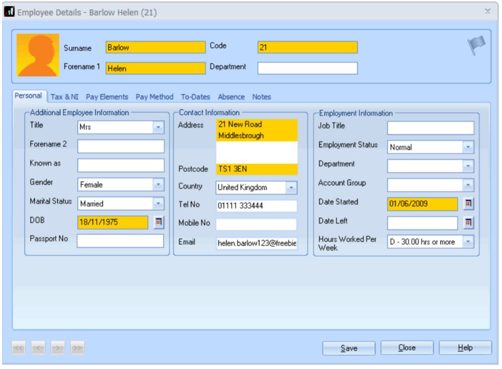Click the Help button
The image size is (502, 369).
coord(465,348)
